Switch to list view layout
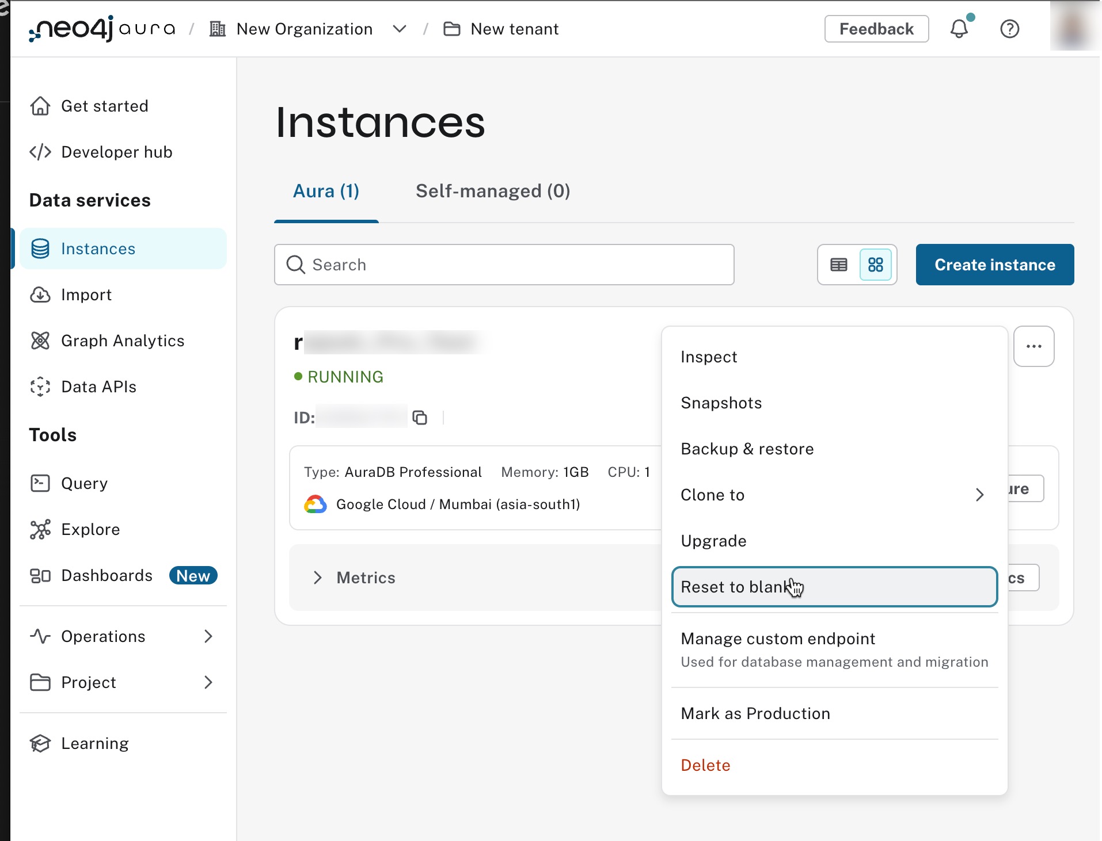The width and height of the screenshot is (1102, 841). coord(838,265)
